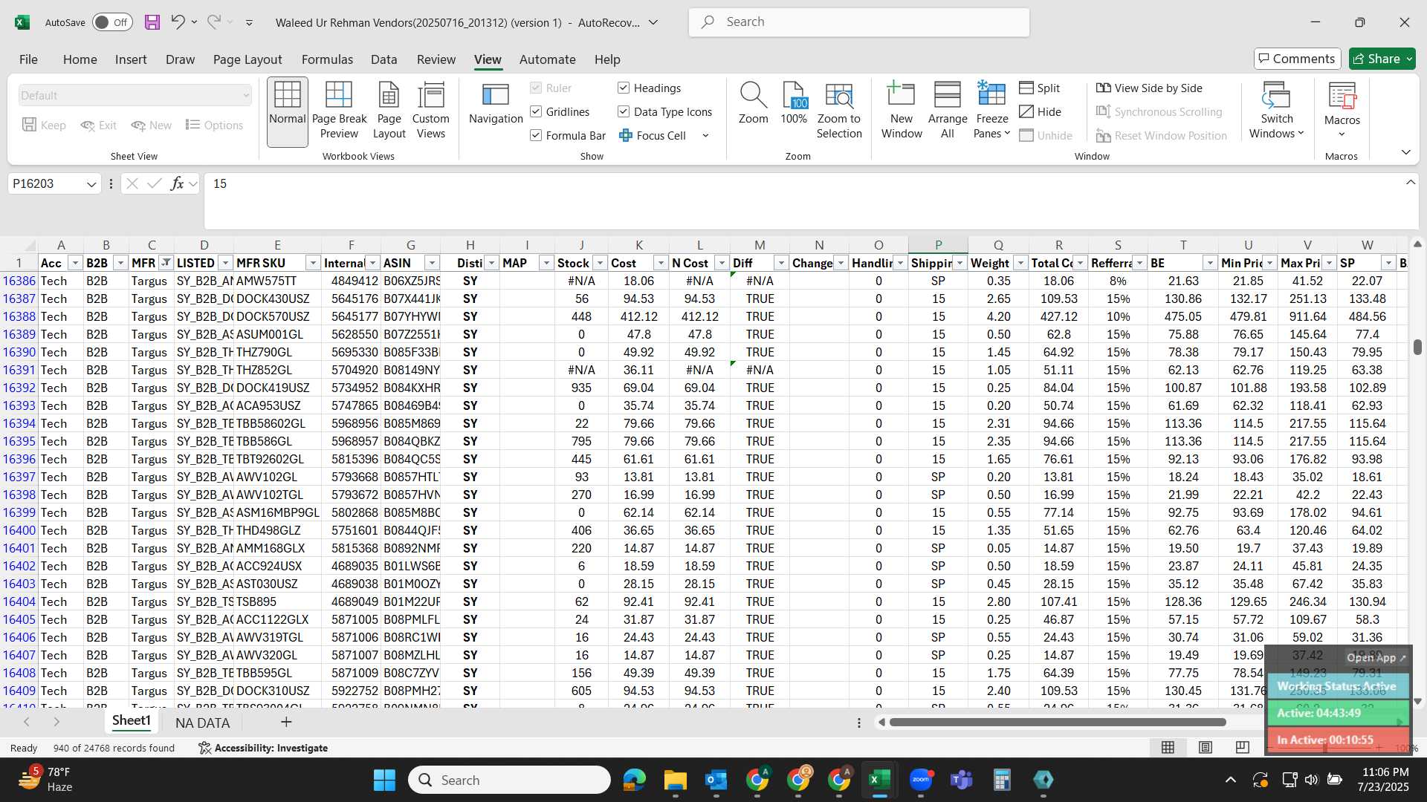The image size is (1427, 802).
Task: Select the Sheet1 tab
Action: [131, 721]
